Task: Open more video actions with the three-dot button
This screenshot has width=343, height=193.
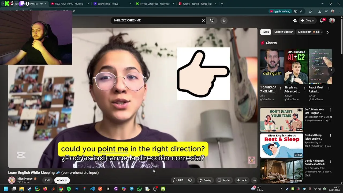Action: pyautogui.click(x=254, y=180)
